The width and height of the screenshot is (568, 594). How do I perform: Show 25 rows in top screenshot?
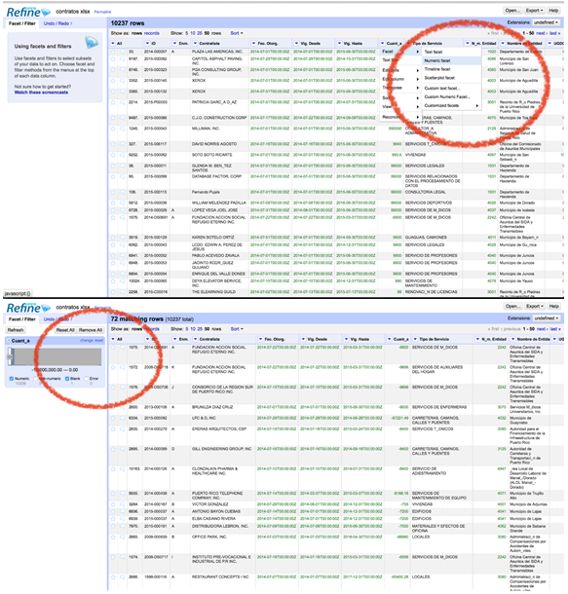(x=200, y=33)
